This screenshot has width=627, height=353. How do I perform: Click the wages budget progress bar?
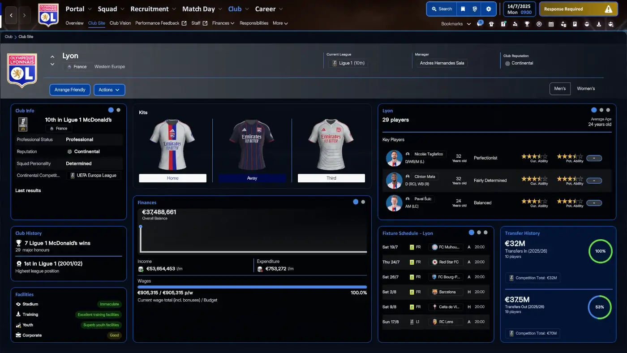tap(252, 287)
